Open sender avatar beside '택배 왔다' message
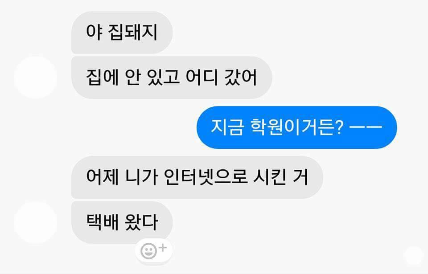 pyautogui.click(x=36, y=222)
